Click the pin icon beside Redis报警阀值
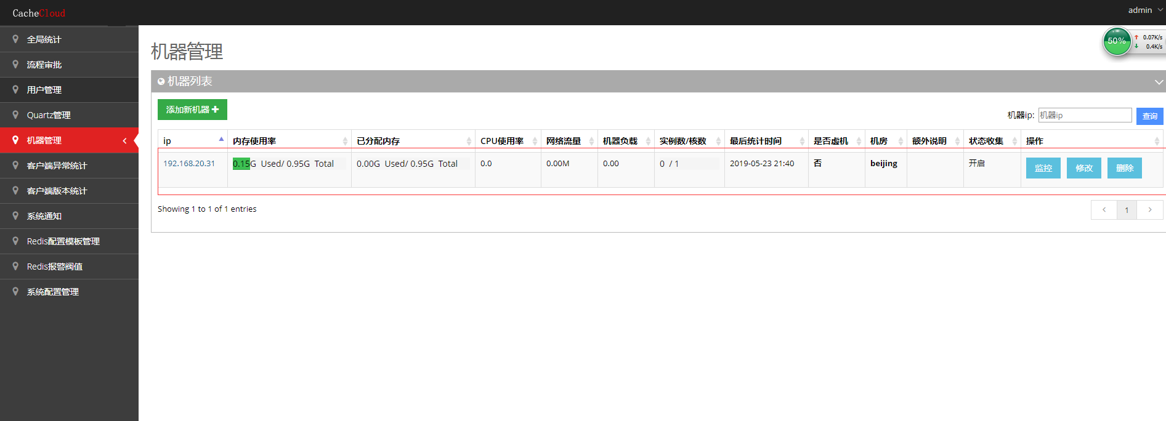Screen dimensions: 1166x421 tap(15, 266)
